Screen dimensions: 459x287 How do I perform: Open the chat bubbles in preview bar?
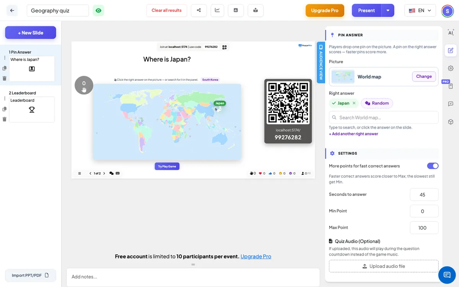[x=111, y=173]
